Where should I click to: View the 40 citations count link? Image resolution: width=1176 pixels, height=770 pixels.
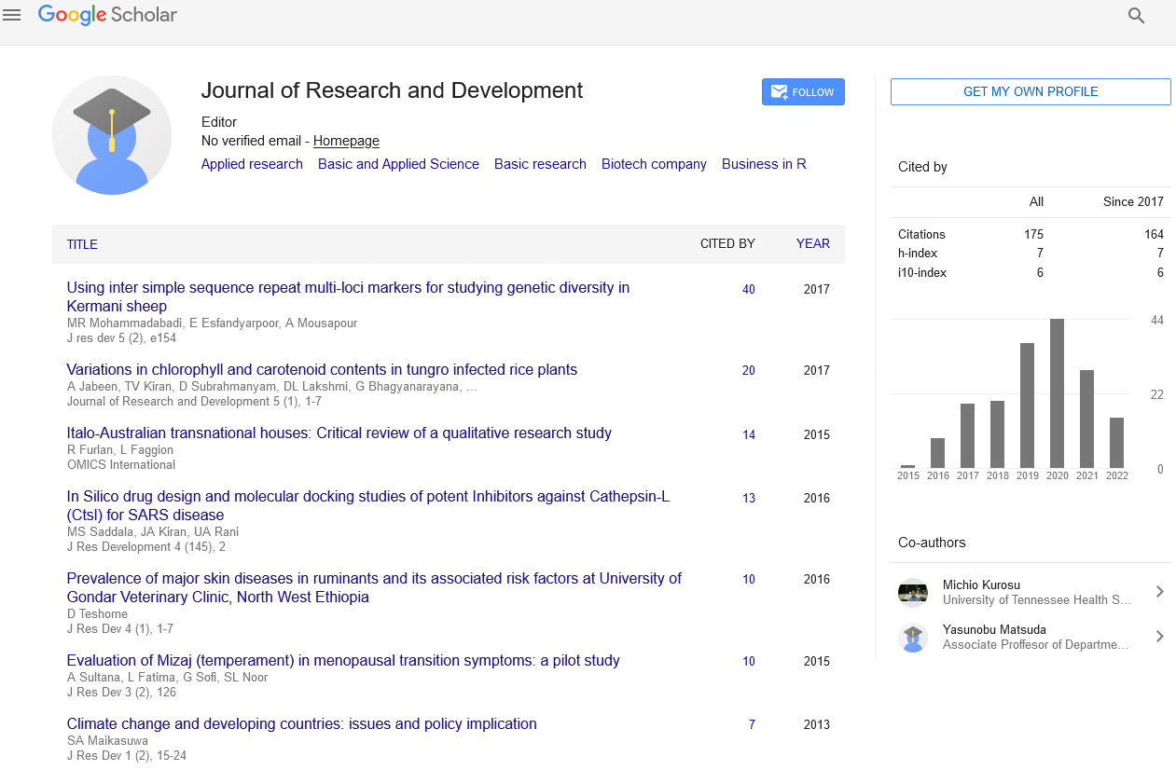click(x=748, y=290)
